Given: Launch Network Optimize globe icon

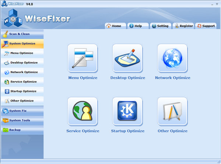Looking at the screenshot, I should [x=172, y=58].
